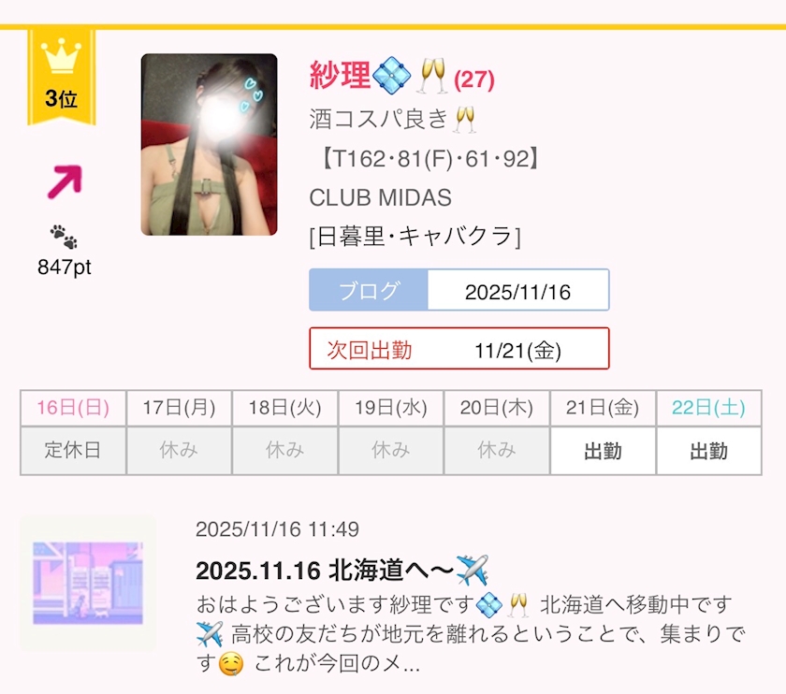Screen dimensions: 786x694
Task: Open blog post titled 北海道へ〜
Action: click(342, 571)
